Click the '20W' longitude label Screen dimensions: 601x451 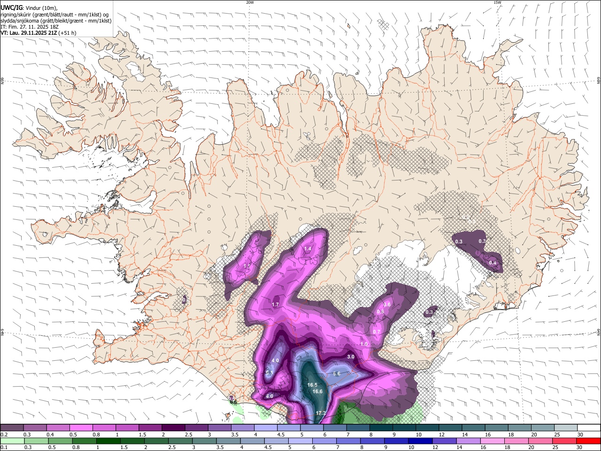pos(250,2)
